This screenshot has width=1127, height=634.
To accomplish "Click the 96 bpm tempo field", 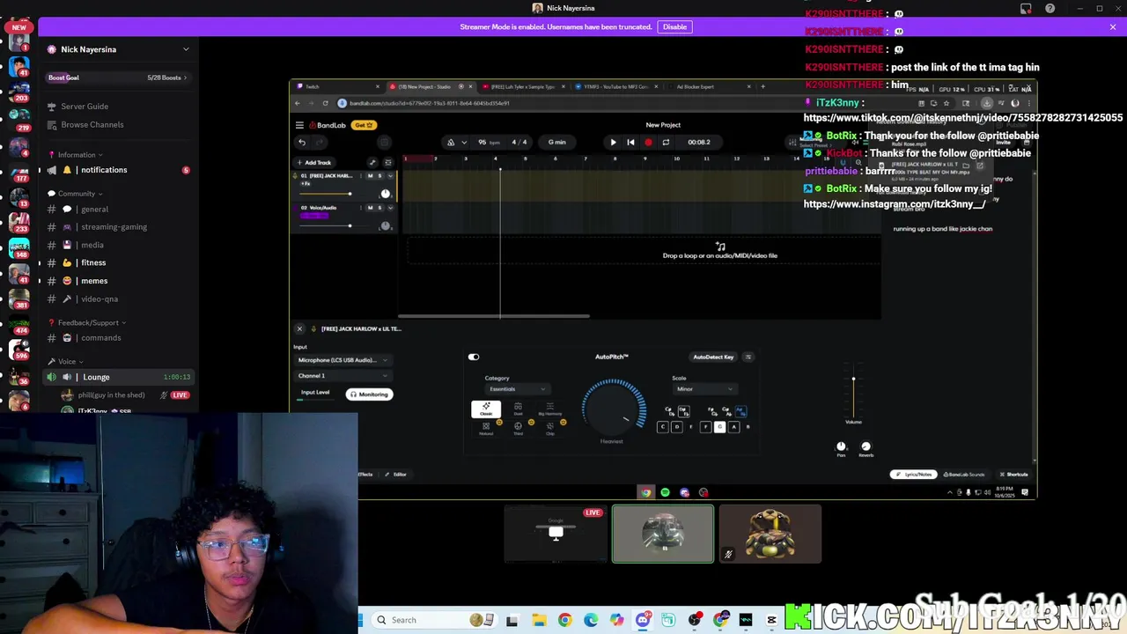I will (487, 142).
